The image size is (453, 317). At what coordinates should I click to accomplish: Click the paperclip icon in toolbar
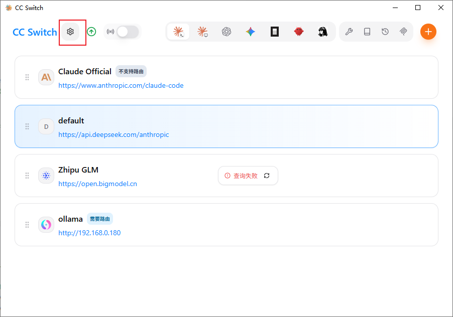403,32
